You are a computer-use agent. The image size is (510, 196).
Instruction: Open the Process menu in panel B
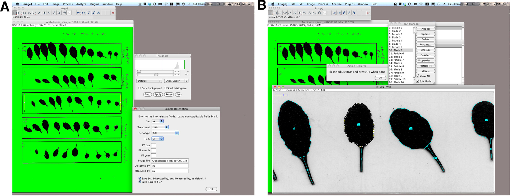[323, 4]
